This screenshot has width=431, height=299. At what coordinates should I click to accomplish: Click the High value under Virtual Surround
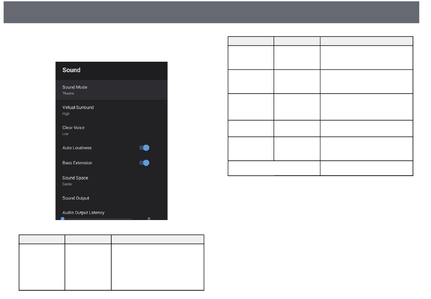point(66,114)
